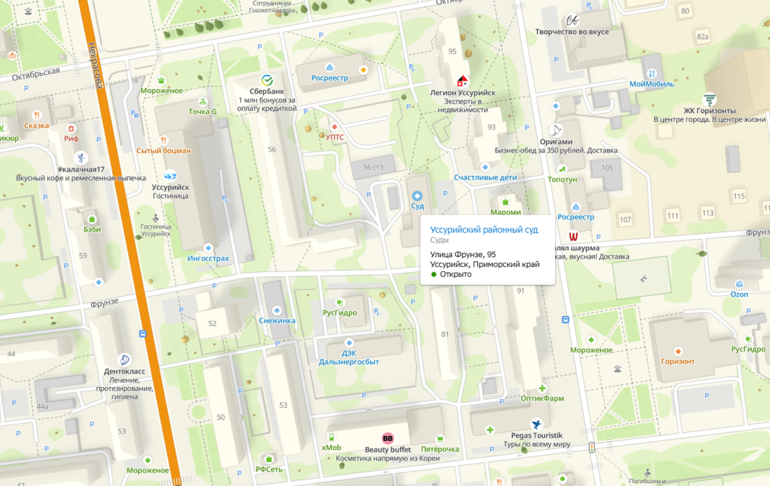The height and width of the screenshot is (486, 770).
Task: Click the Уссурийский районный суд title link
Action: [484, 230]
